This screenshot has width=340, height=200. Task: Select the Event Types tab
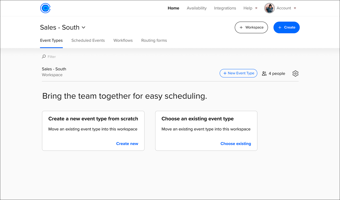51,40
